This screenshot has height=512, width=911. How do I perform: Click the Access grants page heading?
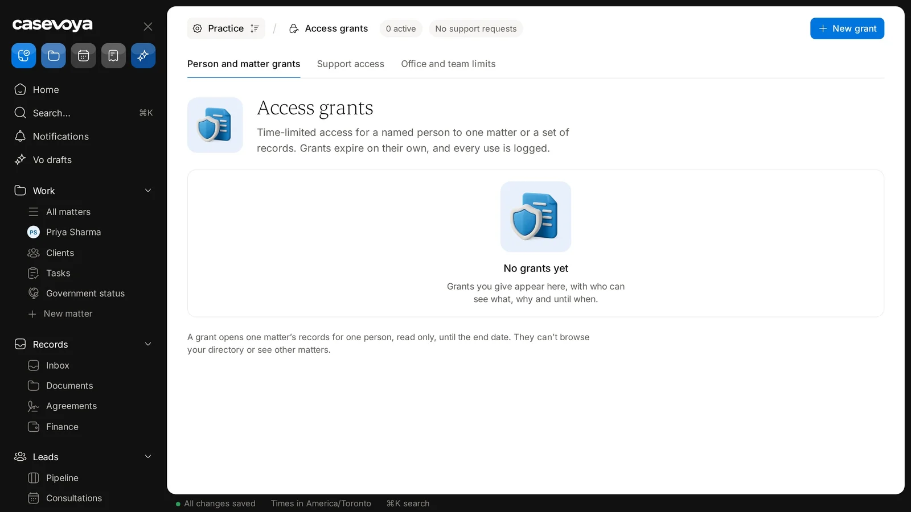point(315,108)
